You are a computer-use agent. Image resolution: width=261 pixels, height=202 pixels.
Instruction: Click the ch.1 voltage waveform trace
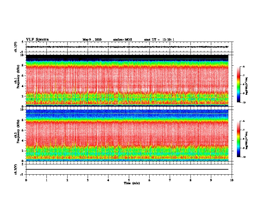pos(127,47)
